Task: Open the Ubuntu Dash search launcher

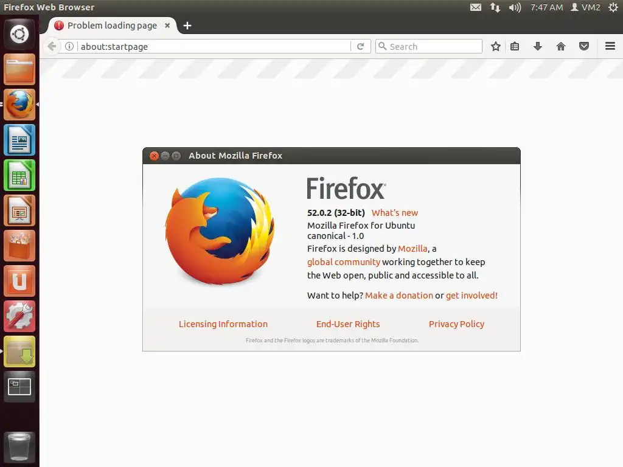Action: point(19,34)
